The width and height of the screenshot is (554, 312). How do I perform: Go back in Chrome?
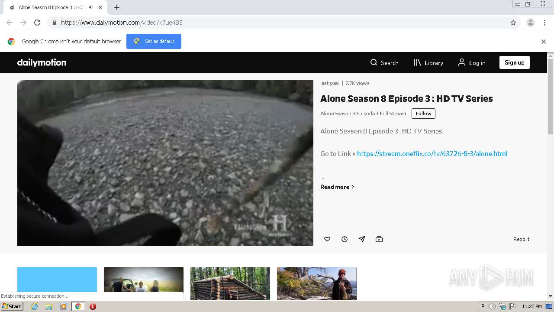tap(10, 23)
